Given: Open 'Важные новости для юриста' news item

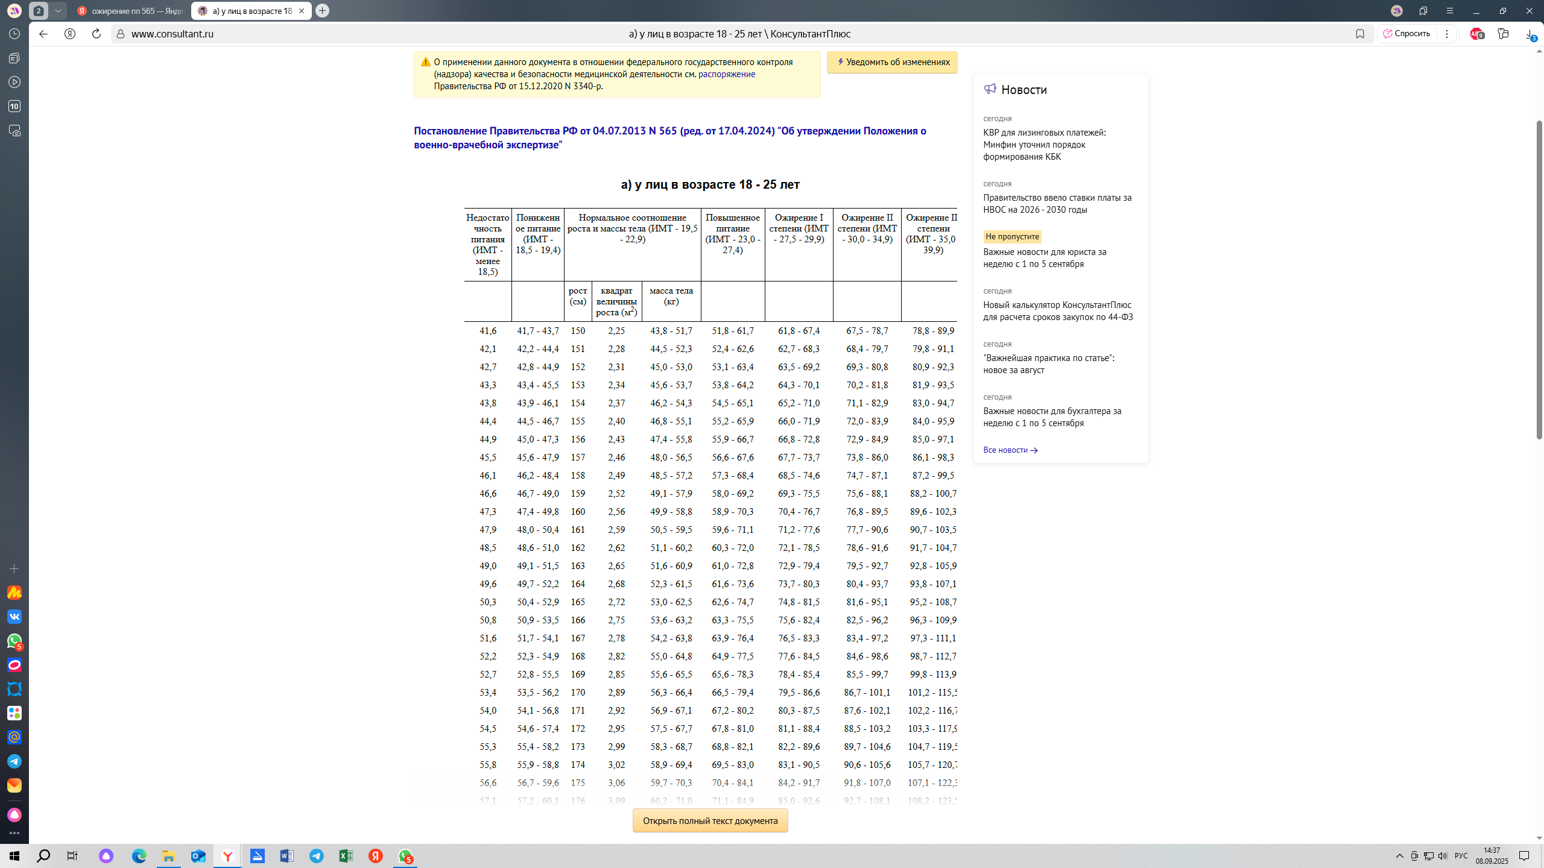Looking at the screenshot, I should point(1045,258).
